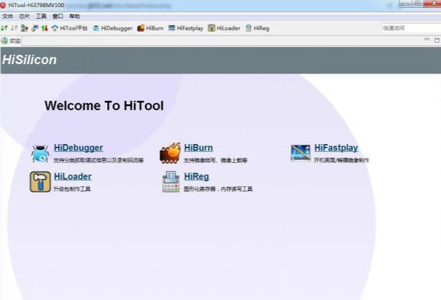Click the HiTool red app icon in title bar

(x=3, y=5)
